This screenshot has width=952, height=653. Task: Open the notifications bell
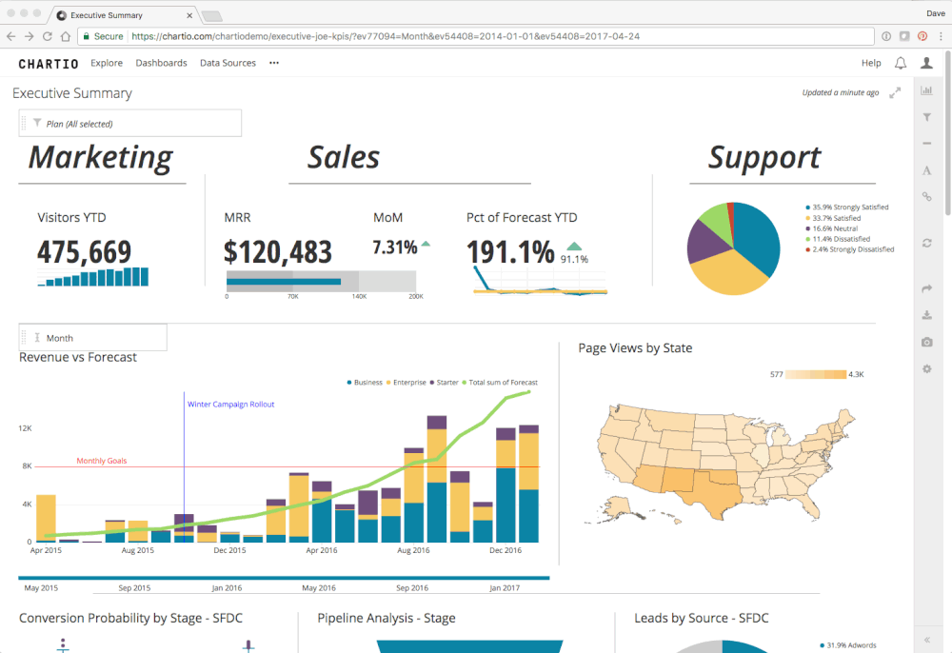(900, 63)
